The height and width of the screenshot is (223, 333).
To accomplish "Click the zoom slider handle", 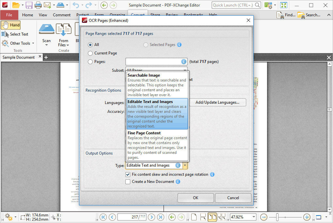I will (277, 217).
